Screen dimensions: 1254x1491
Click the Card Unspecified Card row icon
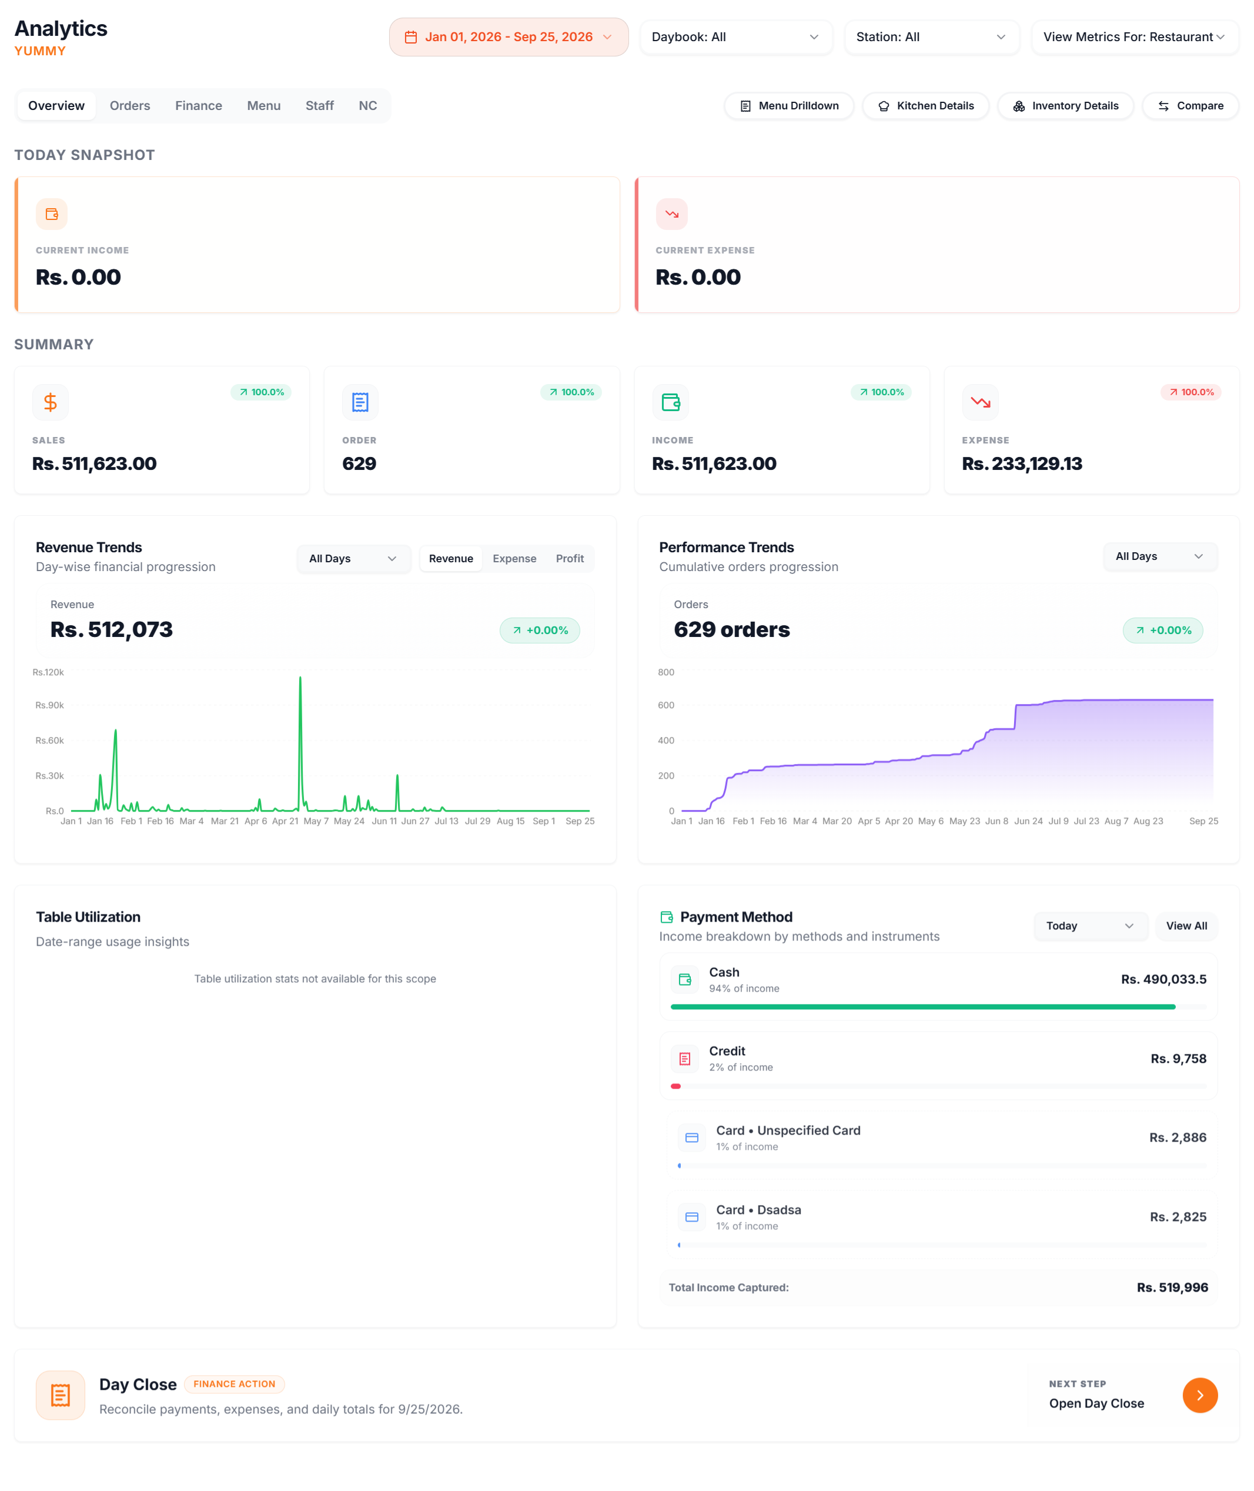[692, 1138]
